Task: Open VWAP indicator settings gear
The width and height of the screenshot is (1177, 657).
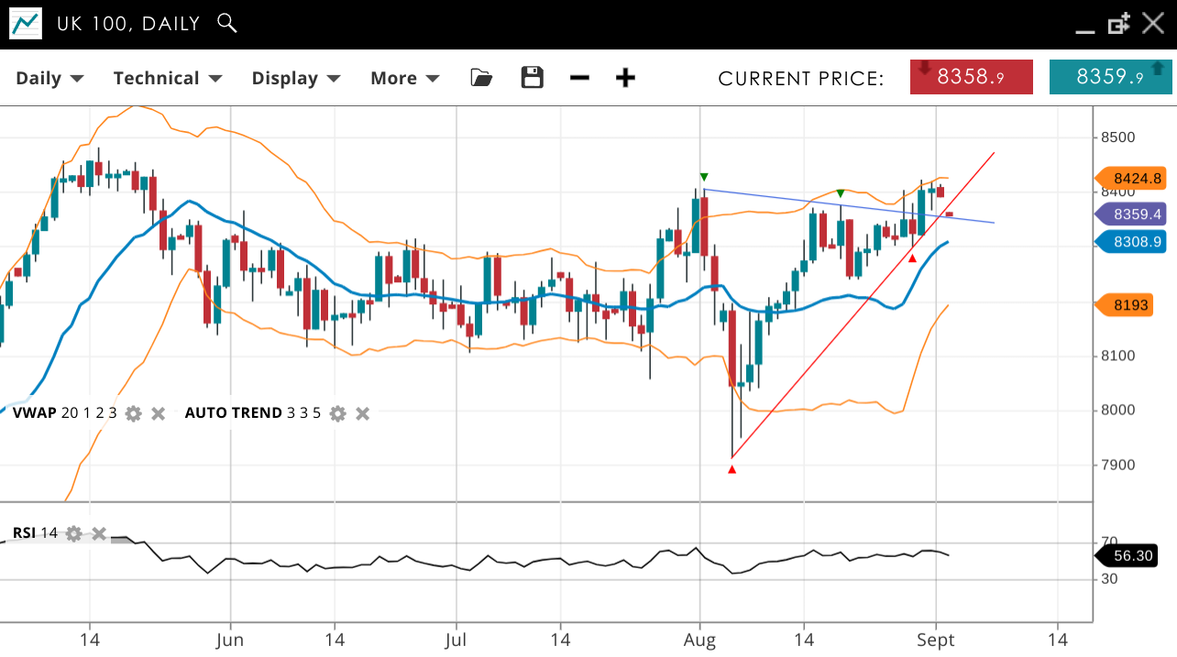Action: click(x=134, y=413)
